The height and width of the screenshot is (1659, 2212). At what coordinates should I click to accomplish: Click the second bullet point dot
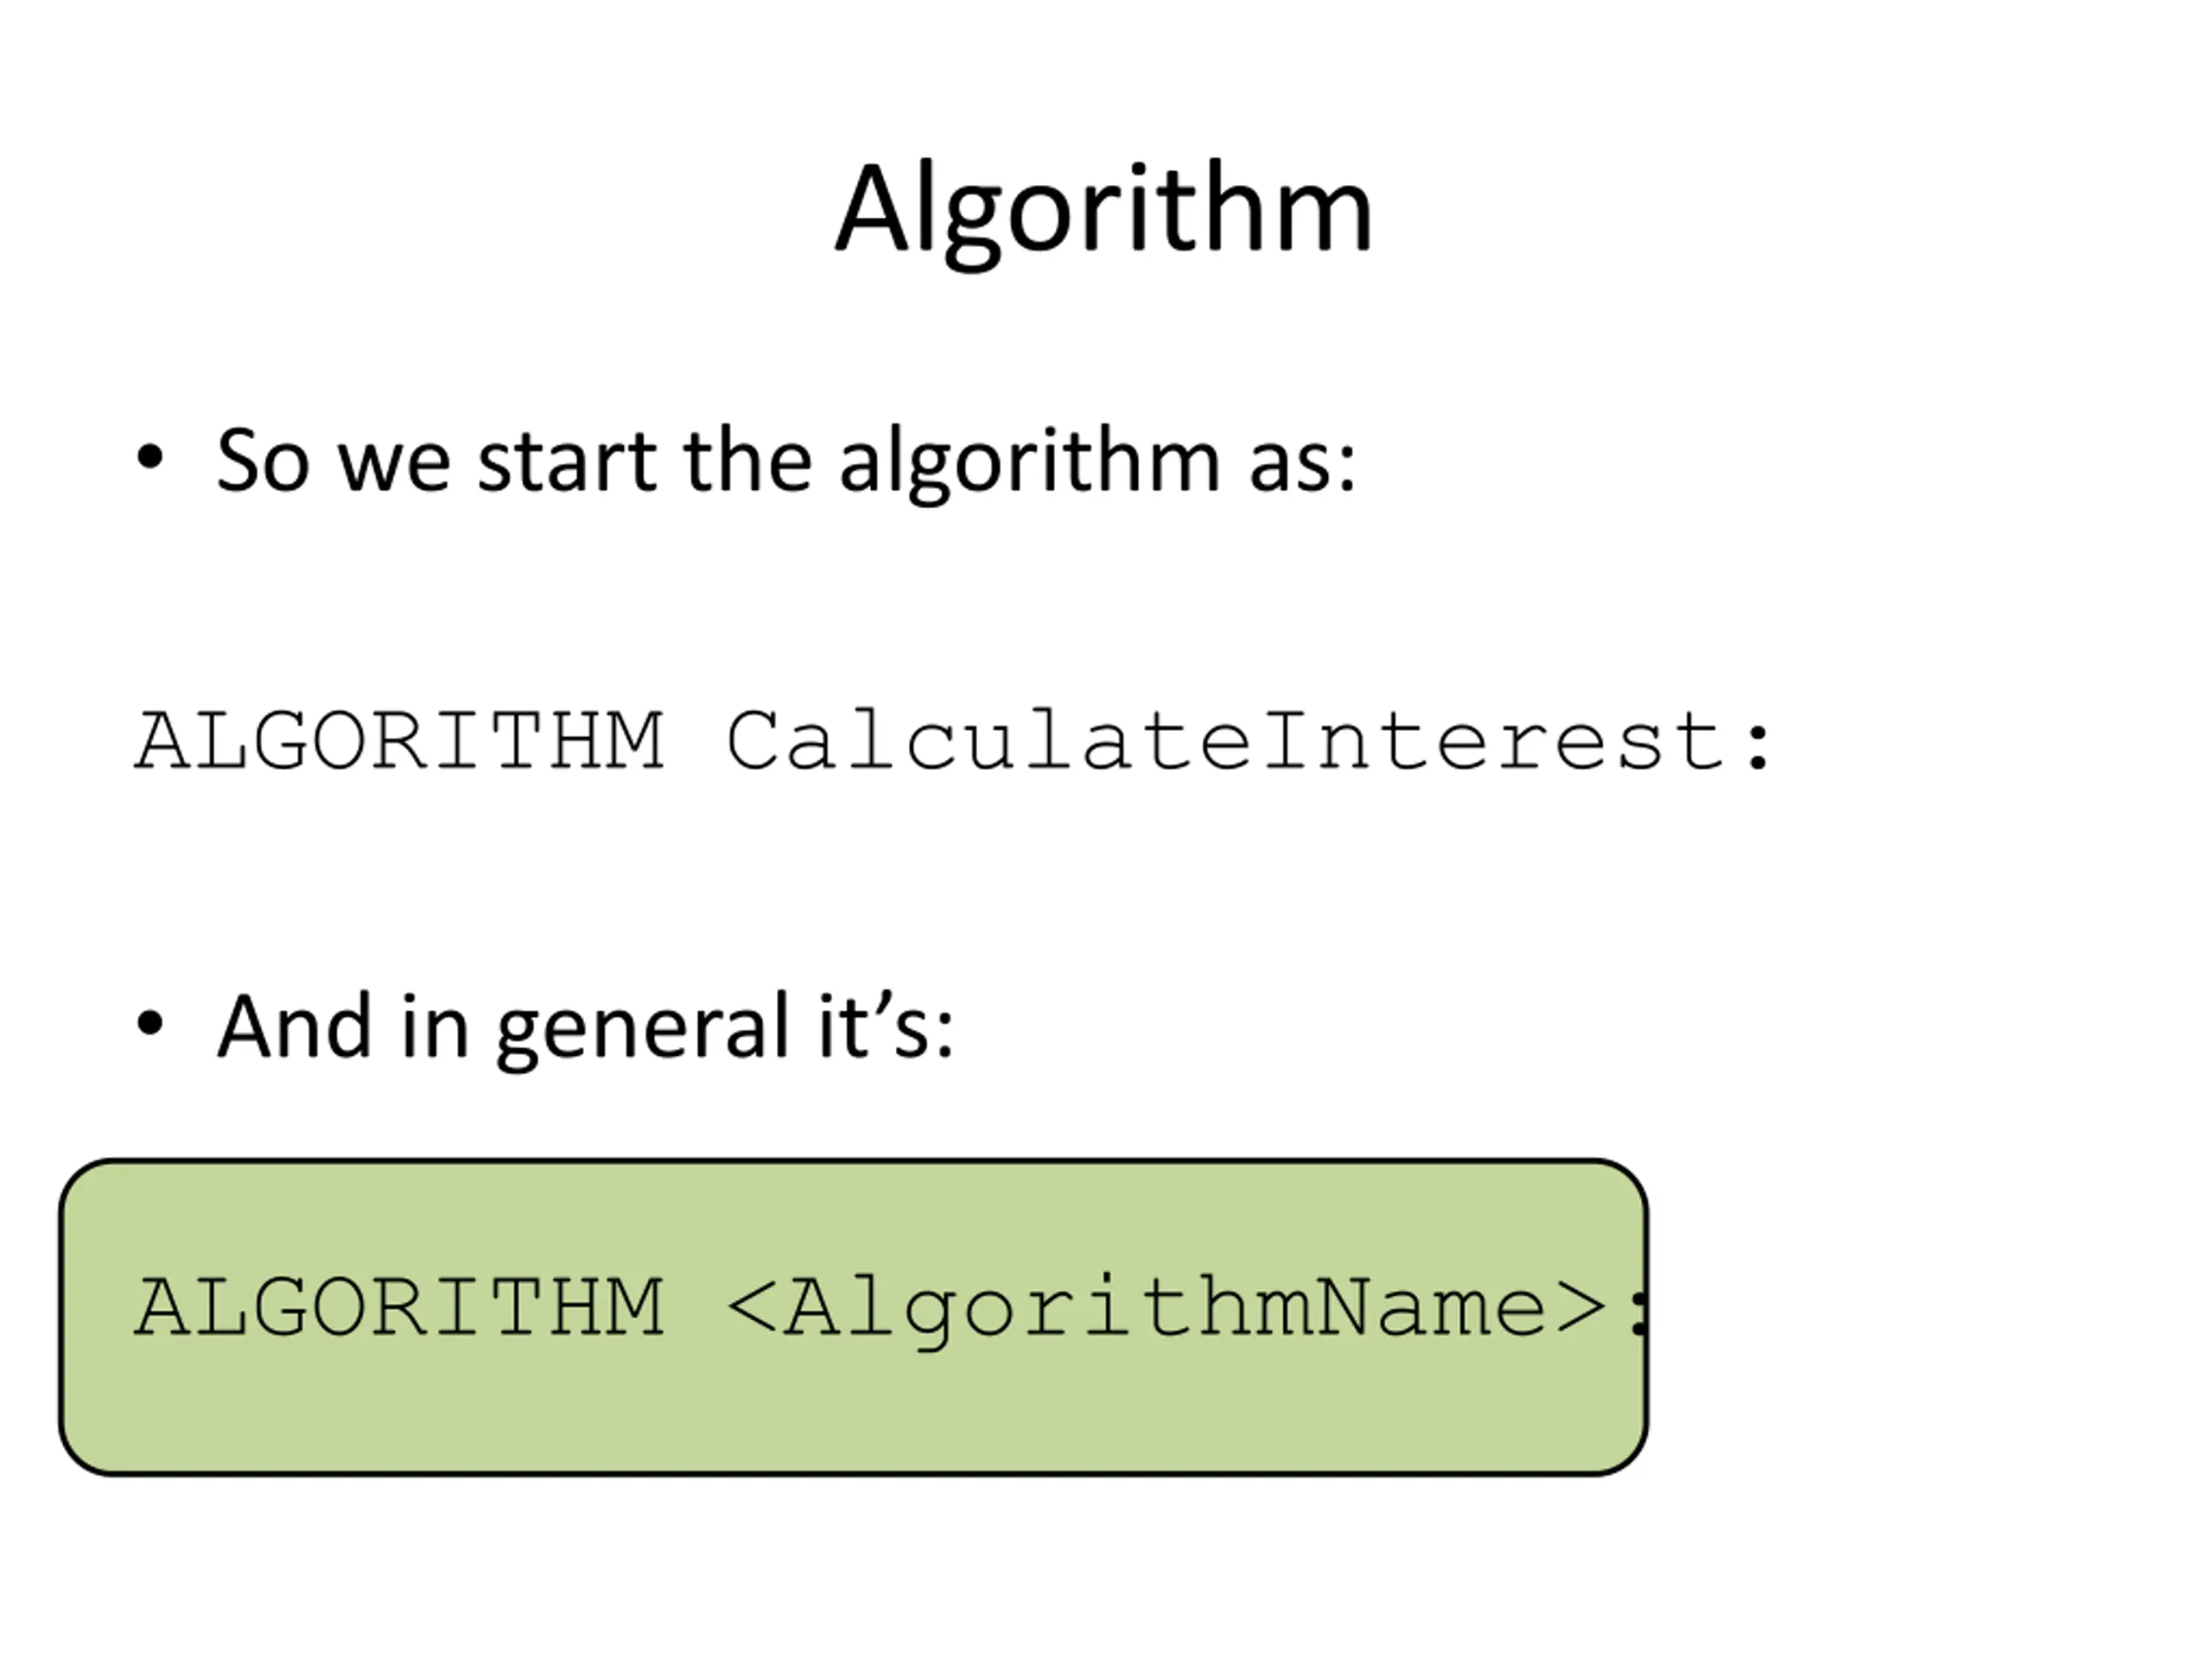tap(150, 1023)
